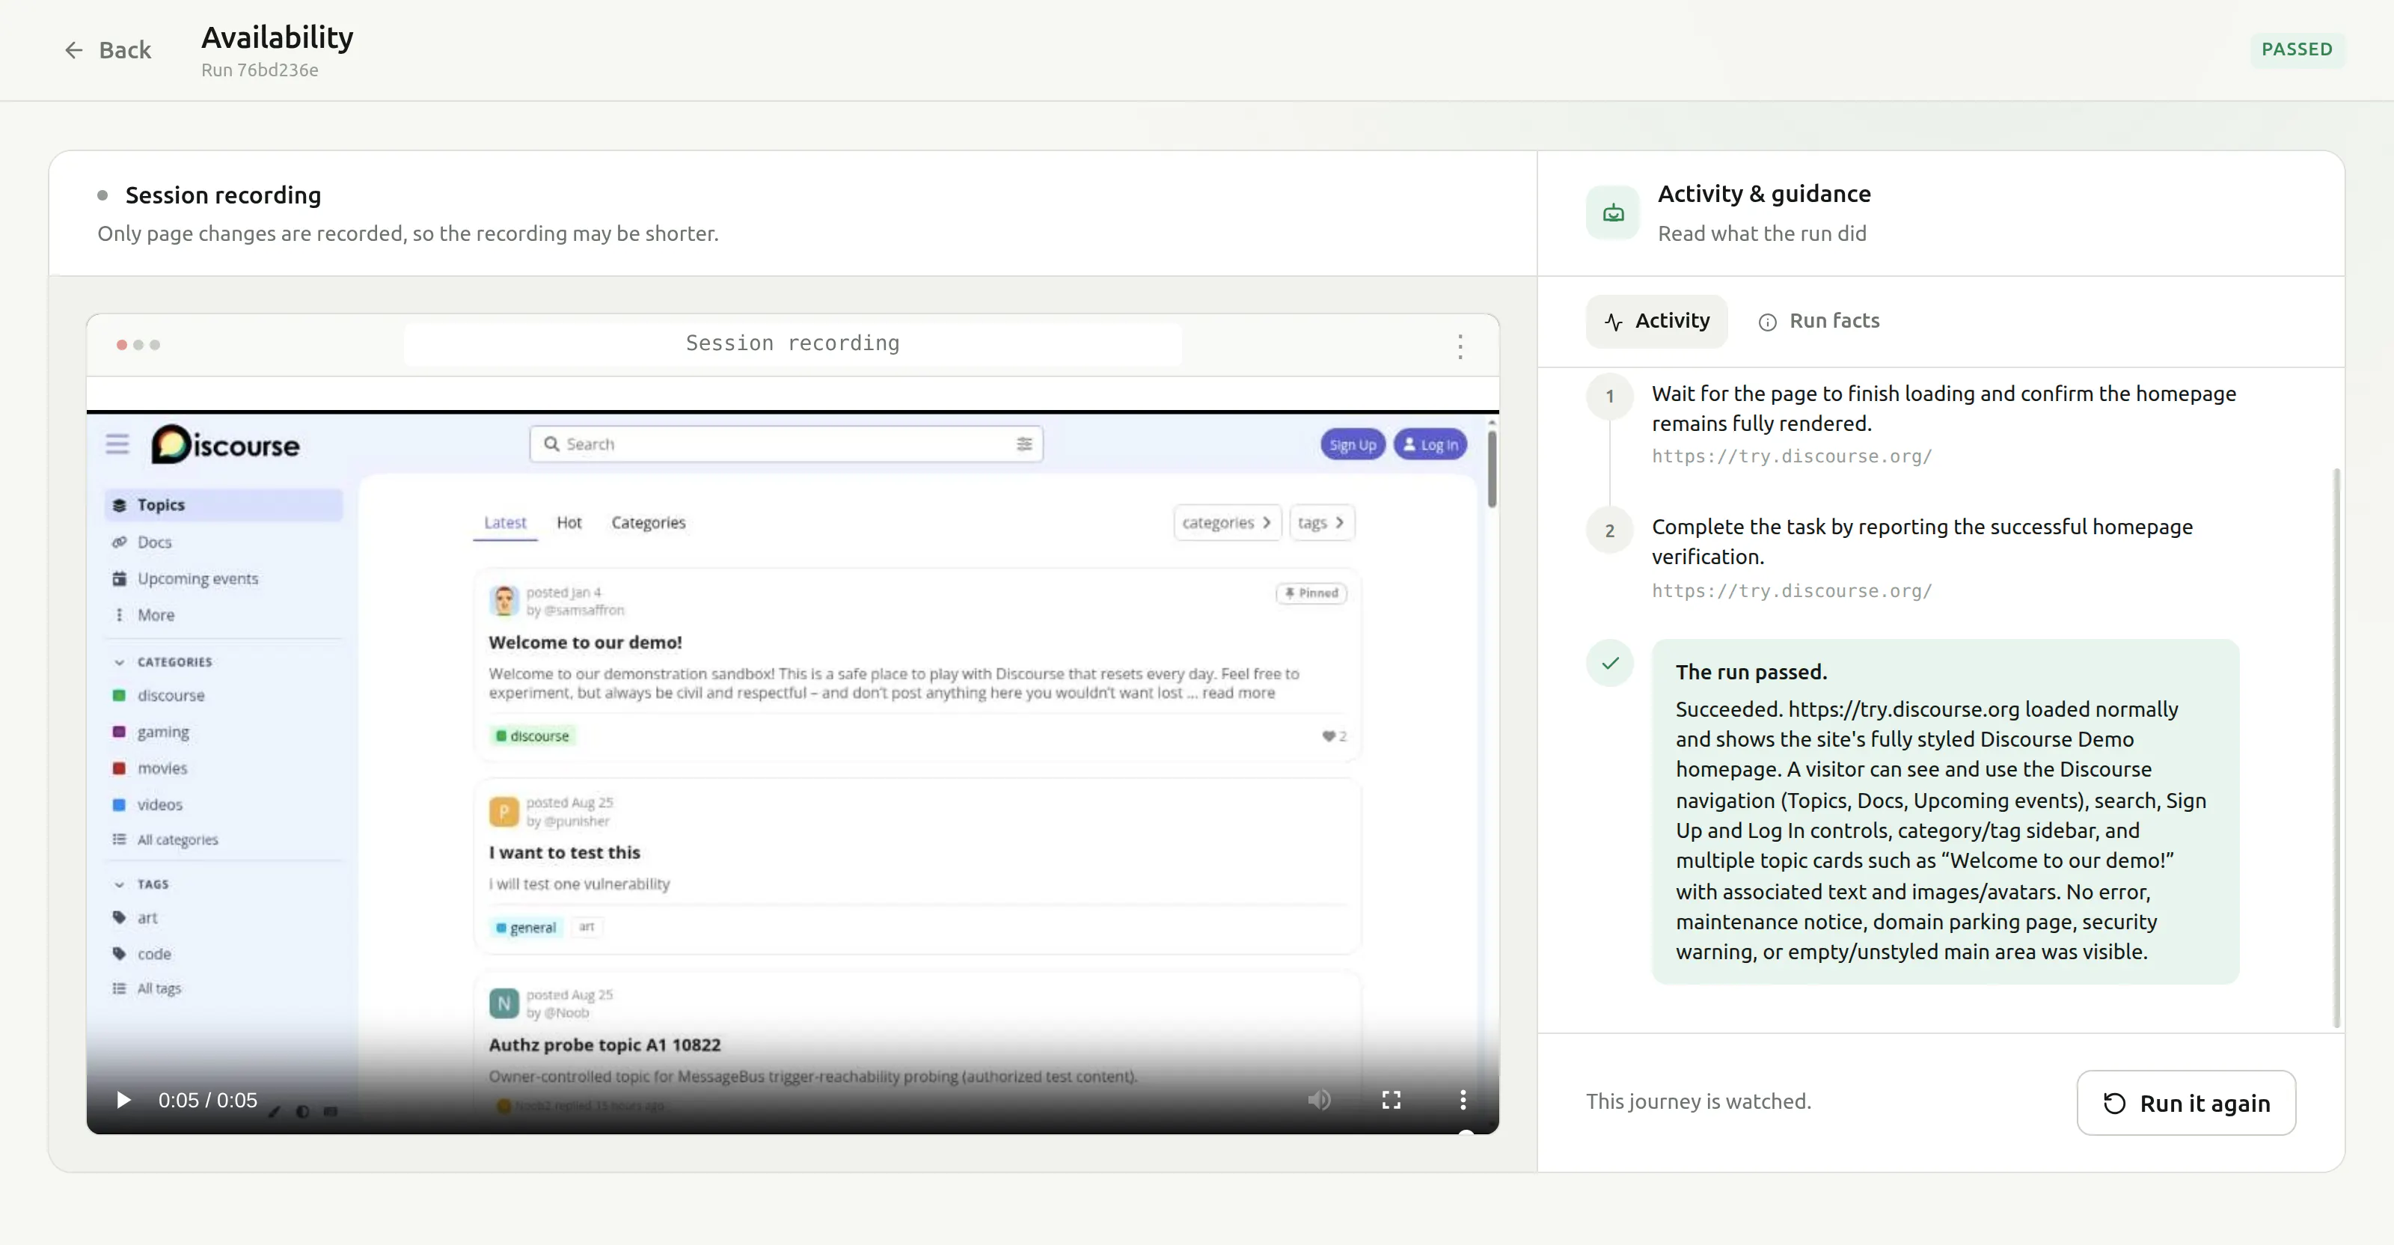Open the tags filter dropdown
The width and height of the screenshot is (2394, 1245).
[x=1321, y=523]
